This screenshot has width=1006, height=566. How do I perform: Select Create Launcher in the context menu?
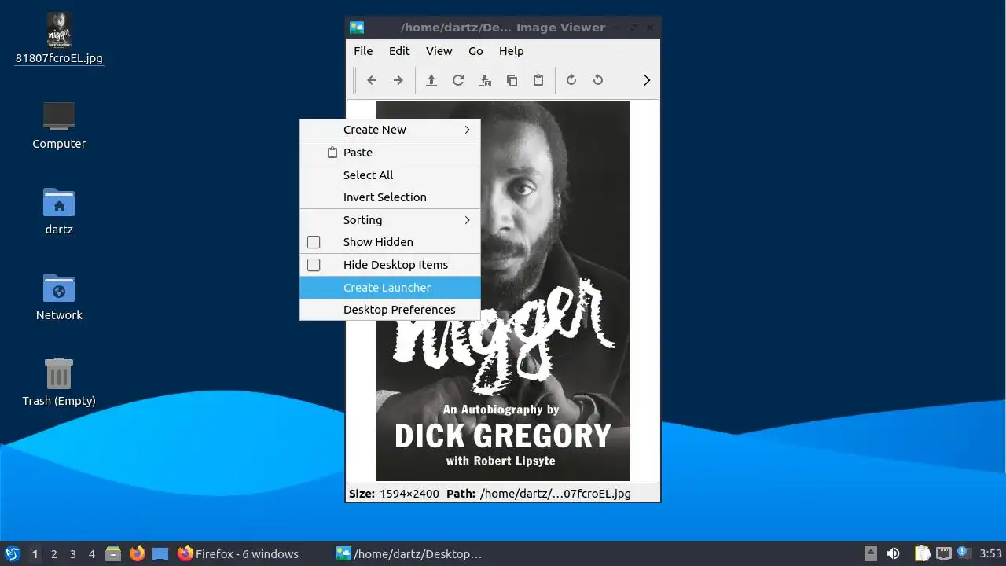[x=390, y=288]
